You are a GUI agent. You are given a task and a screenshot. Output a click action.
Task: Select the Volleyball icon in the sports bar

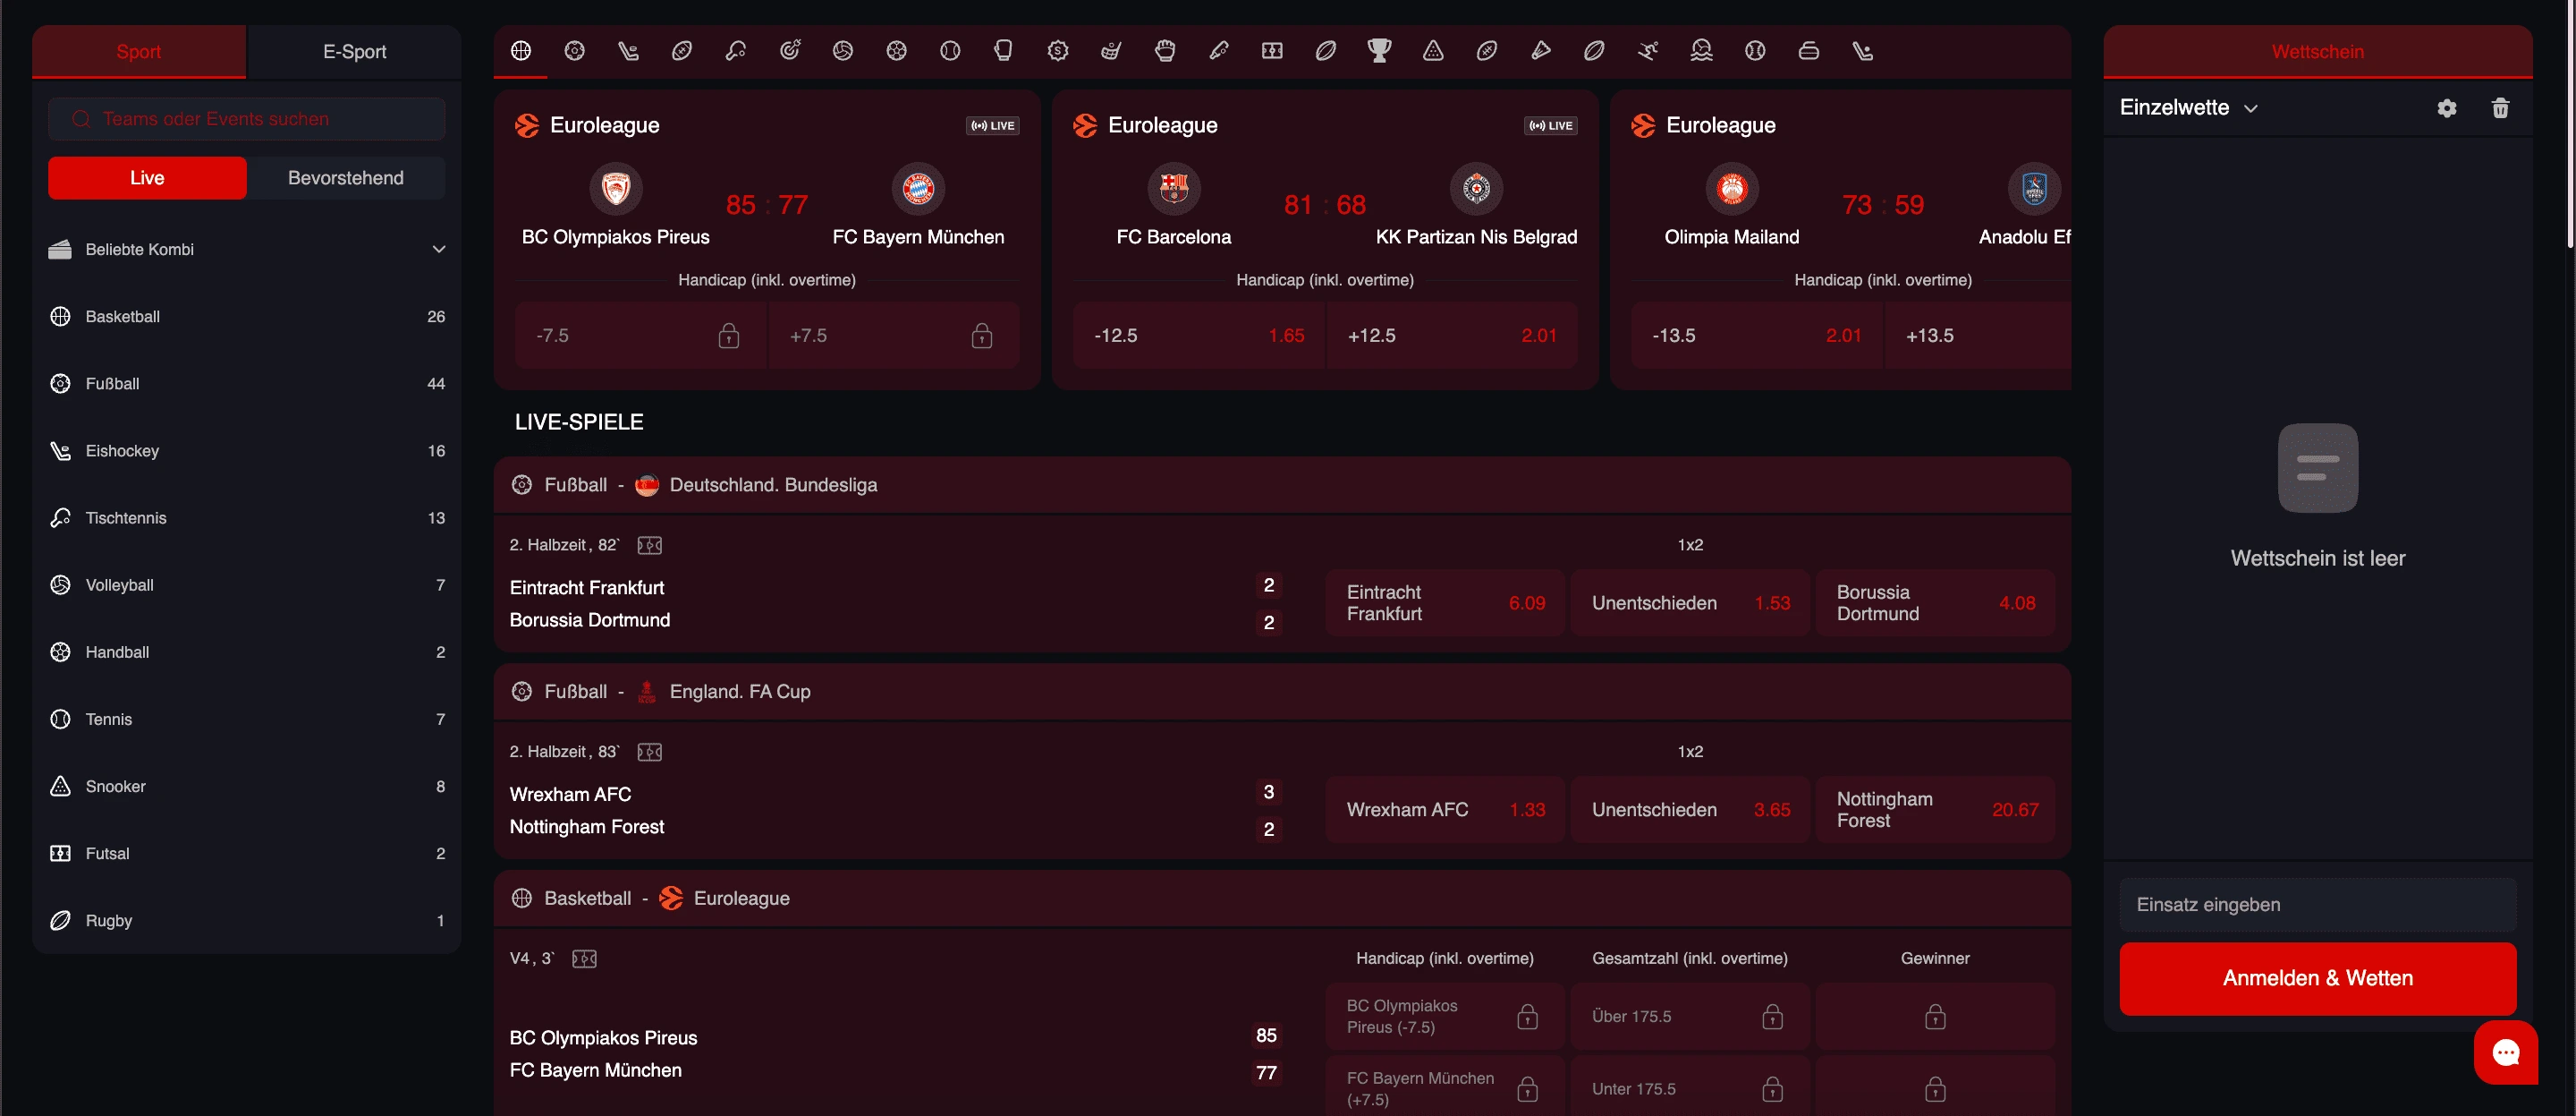pos(842,50)
